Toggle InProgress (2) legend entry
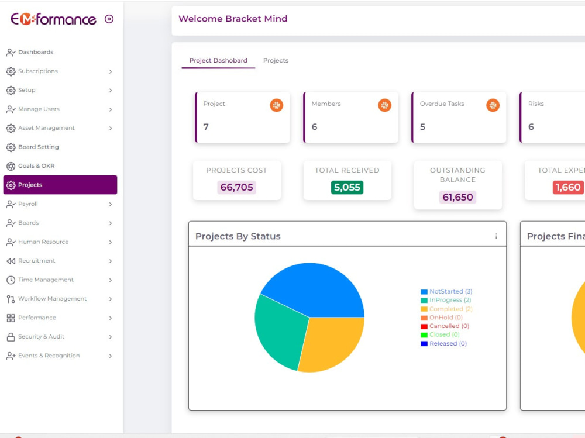This screenshot has width=585, height=438. [x=446, y=300]
